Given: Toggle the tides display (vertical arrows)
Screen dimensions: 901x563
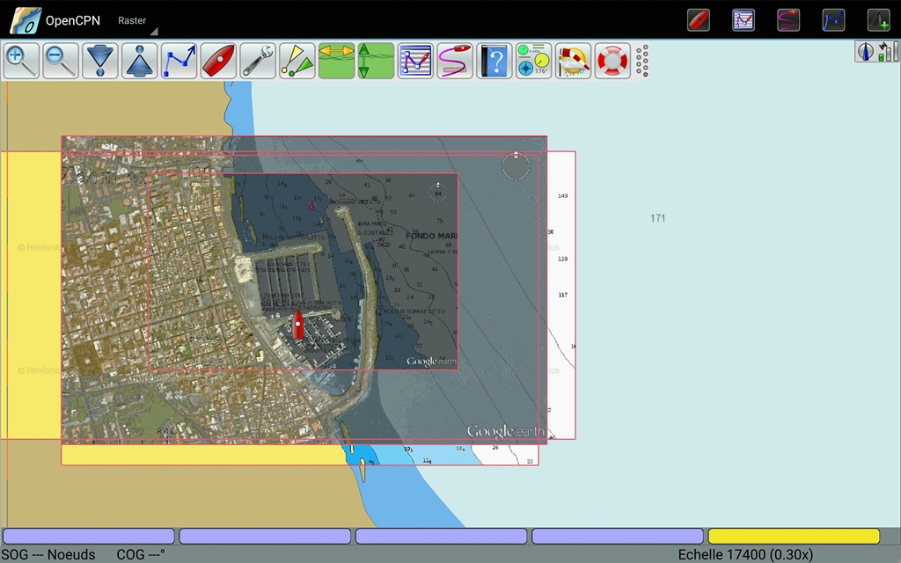Looking at the screenshot, I should pos(376,61).
